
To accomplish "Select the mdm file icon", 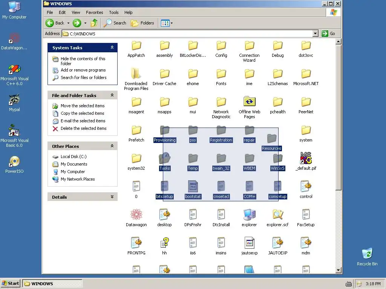I will [306, 243].
